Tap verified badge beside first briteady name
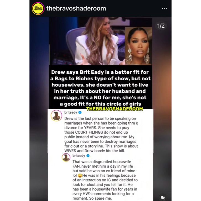This screenshot has width=201, height=201. [80, 112]
